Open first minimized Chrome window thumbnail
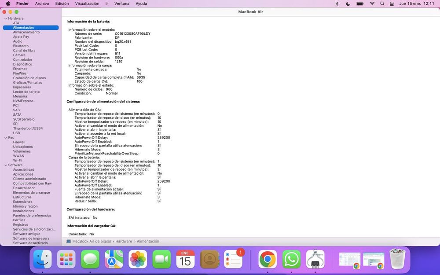 (x=350, y=260)
